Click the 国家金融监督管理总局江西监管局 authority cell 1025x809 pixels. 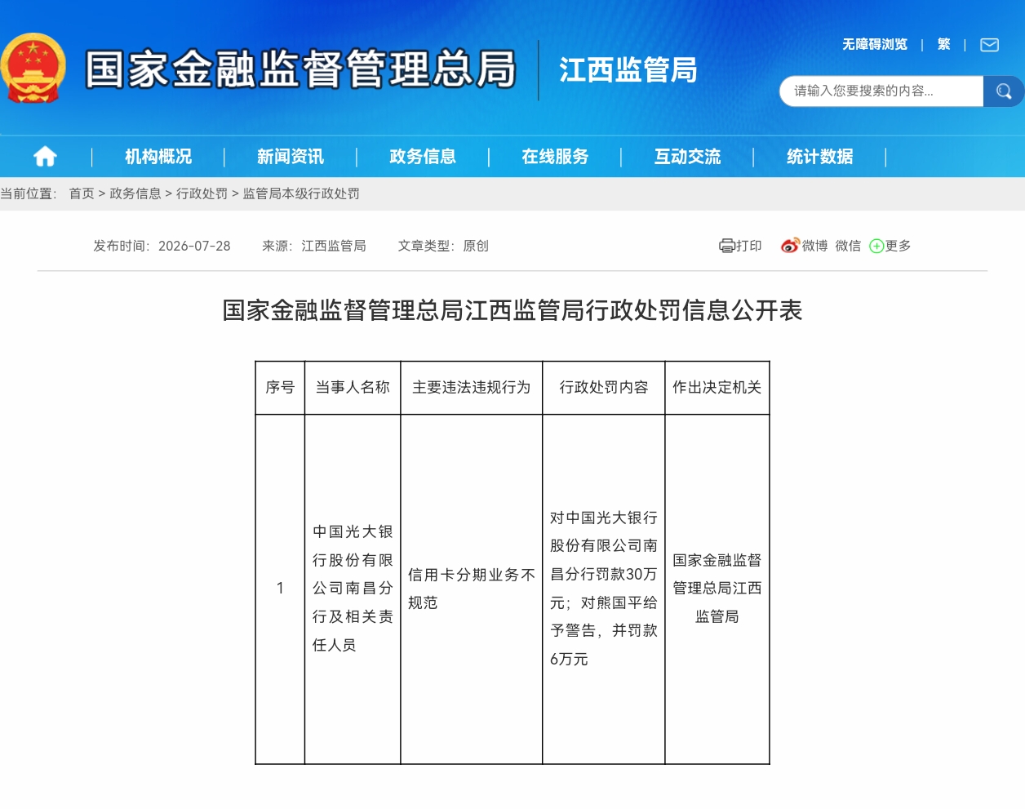tap(717, 589)
